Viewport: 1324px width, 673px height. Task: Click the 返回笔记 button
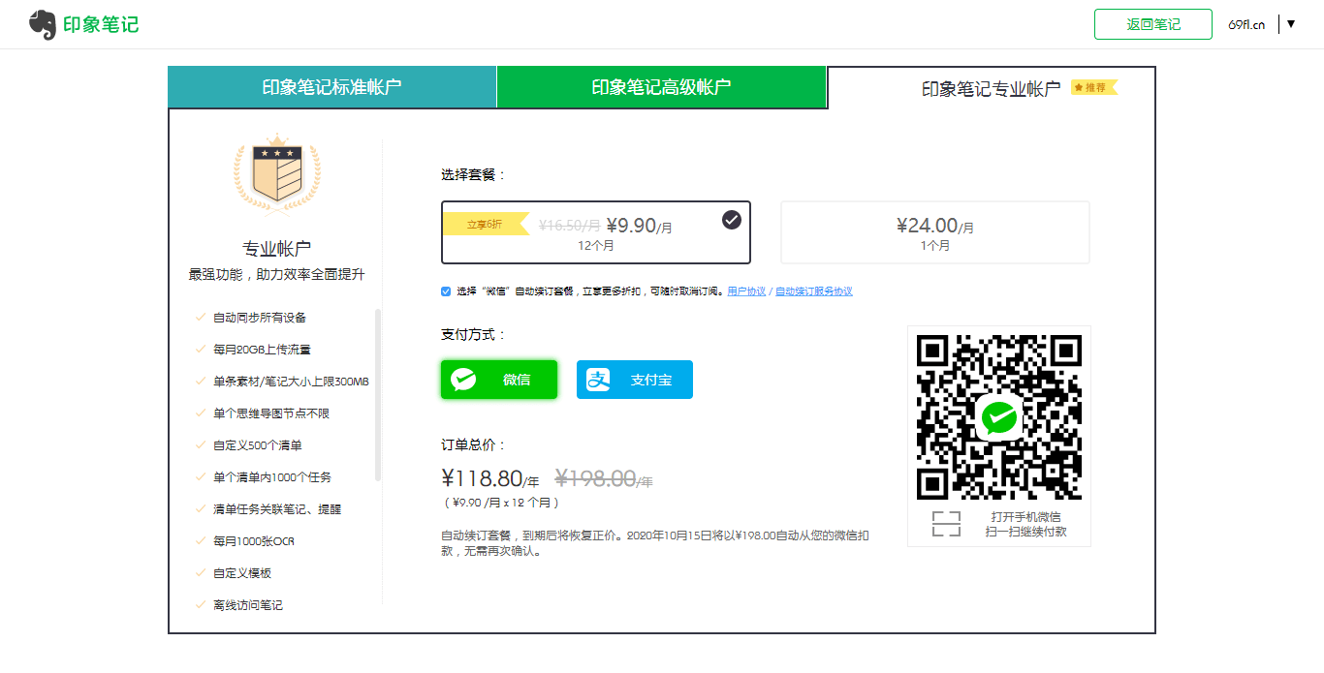[1153, 24]
